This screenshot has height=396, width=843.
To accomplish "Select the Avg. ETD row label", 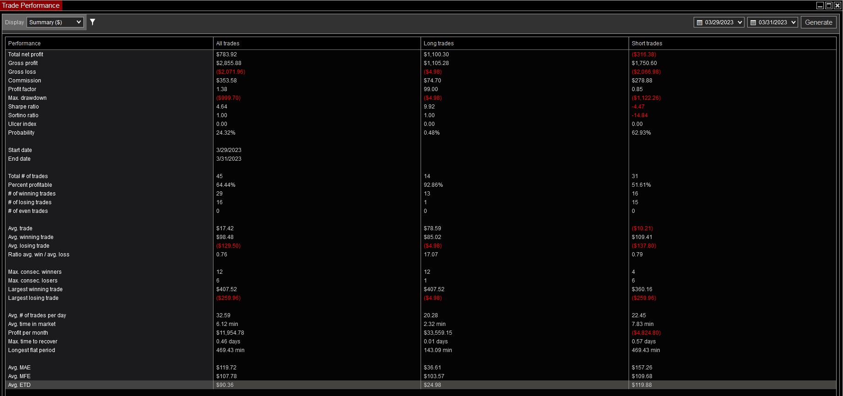I will [x=19, y=385].
